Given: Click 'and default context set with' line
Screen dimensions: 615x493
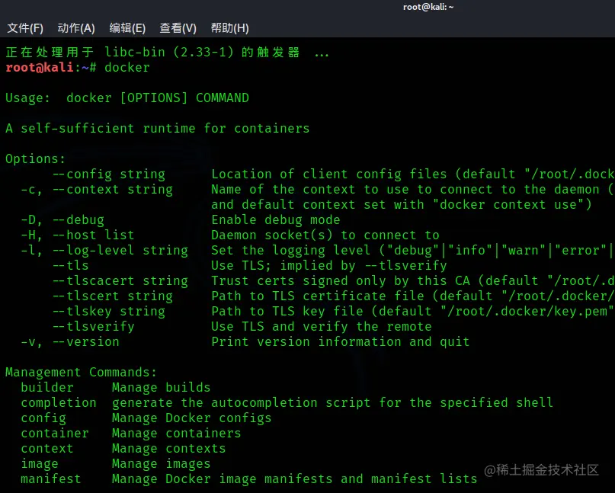Looking at the screenshot, I should (x=402, y=205).
